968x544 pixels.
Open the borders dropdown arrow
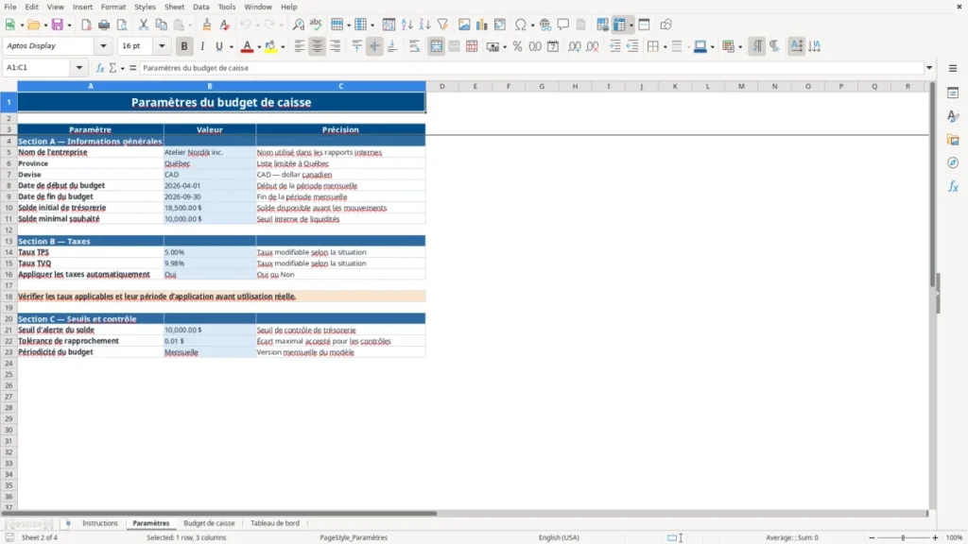665,47
